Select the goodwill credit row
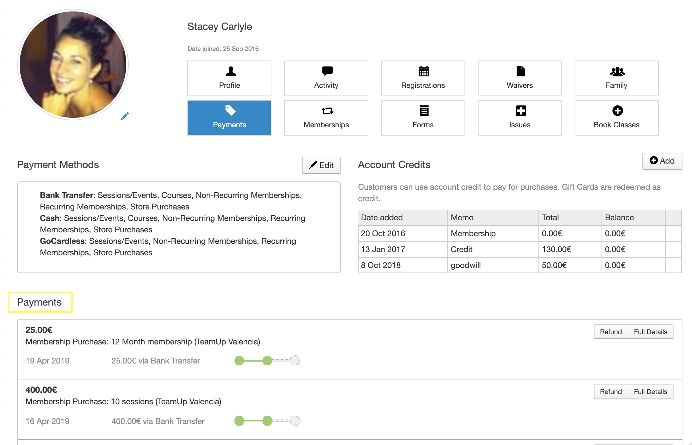Image resolution: width=692 pixels, height=445 pixels. pos(465,265)
